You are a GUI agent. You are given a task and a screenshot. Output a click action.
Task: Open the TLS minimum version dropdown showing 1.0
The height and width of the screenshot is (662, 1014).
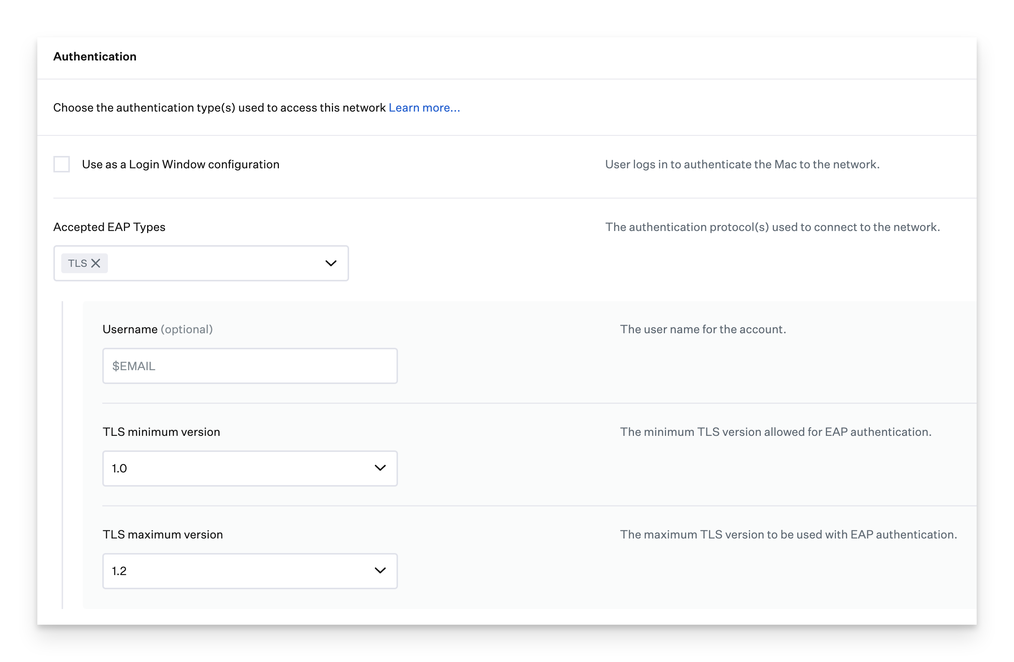(x=239, y=468)
